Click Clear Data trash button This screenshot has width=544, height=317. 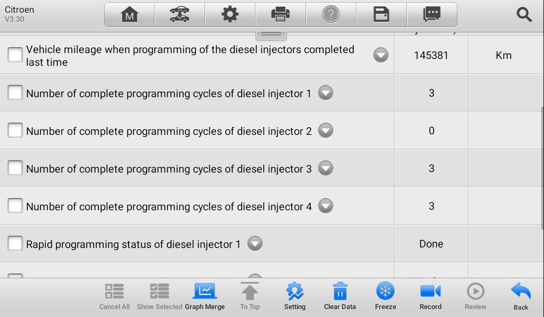[340, 296]
